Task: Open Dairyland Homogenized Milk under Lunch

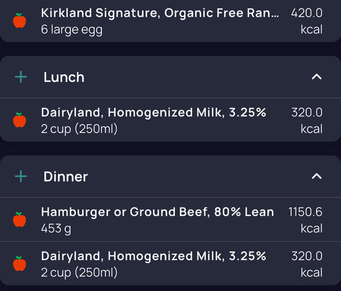Action: click(x=170, y=120)
